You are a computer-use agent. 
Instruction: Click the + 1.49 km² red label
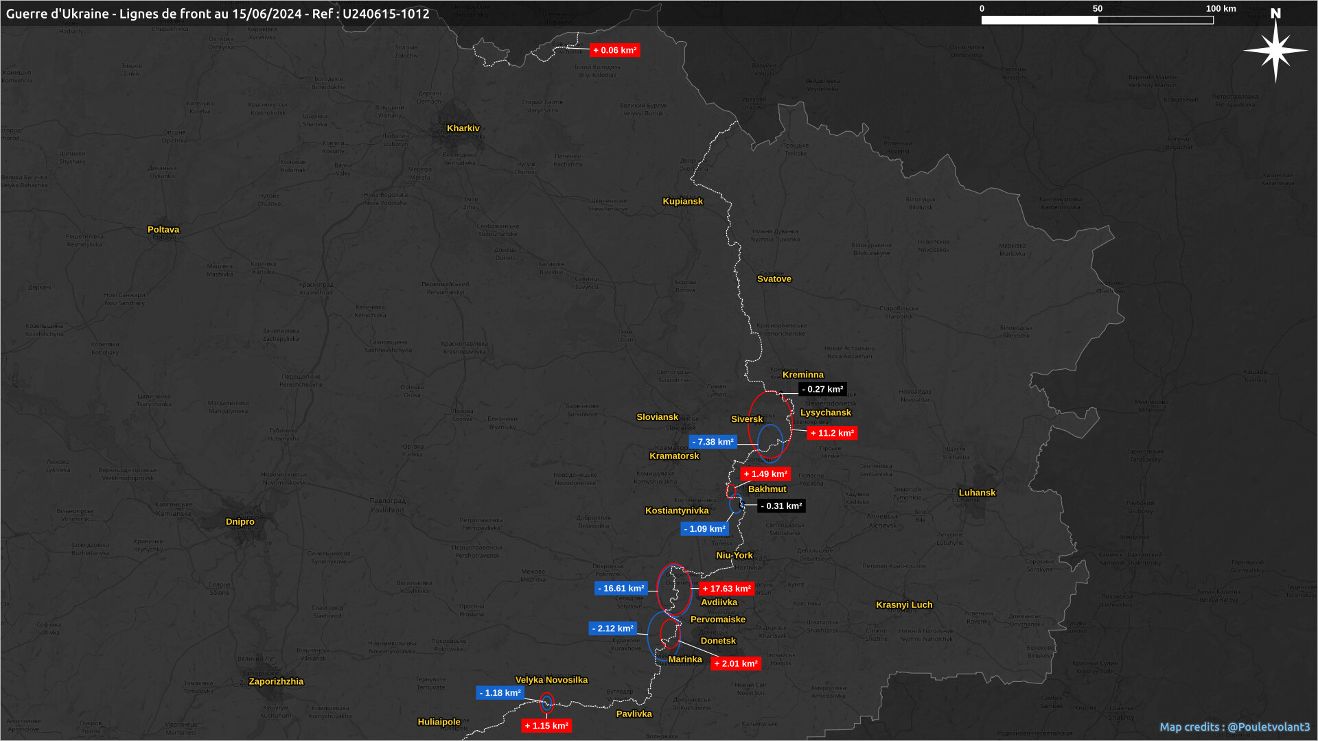click(x=766, y=474)
